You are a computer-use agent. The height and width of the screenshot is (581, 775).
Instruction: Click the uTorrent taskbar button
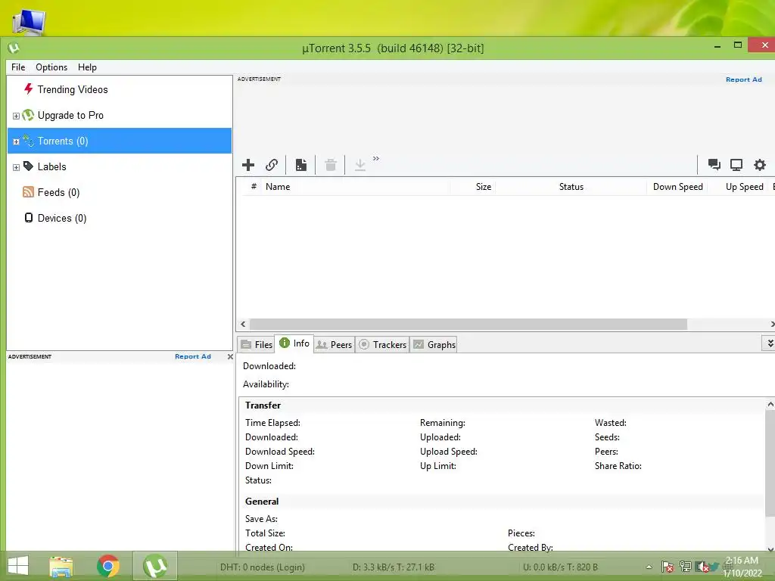pyautogui.click(x=154, y=566)
